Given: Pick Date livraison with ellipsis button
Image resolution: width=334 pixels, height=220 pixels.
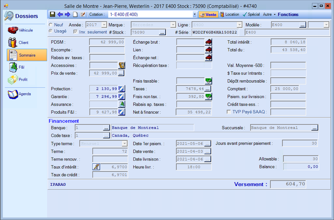Looking at the screenshot, I should [x=208, y=159].
